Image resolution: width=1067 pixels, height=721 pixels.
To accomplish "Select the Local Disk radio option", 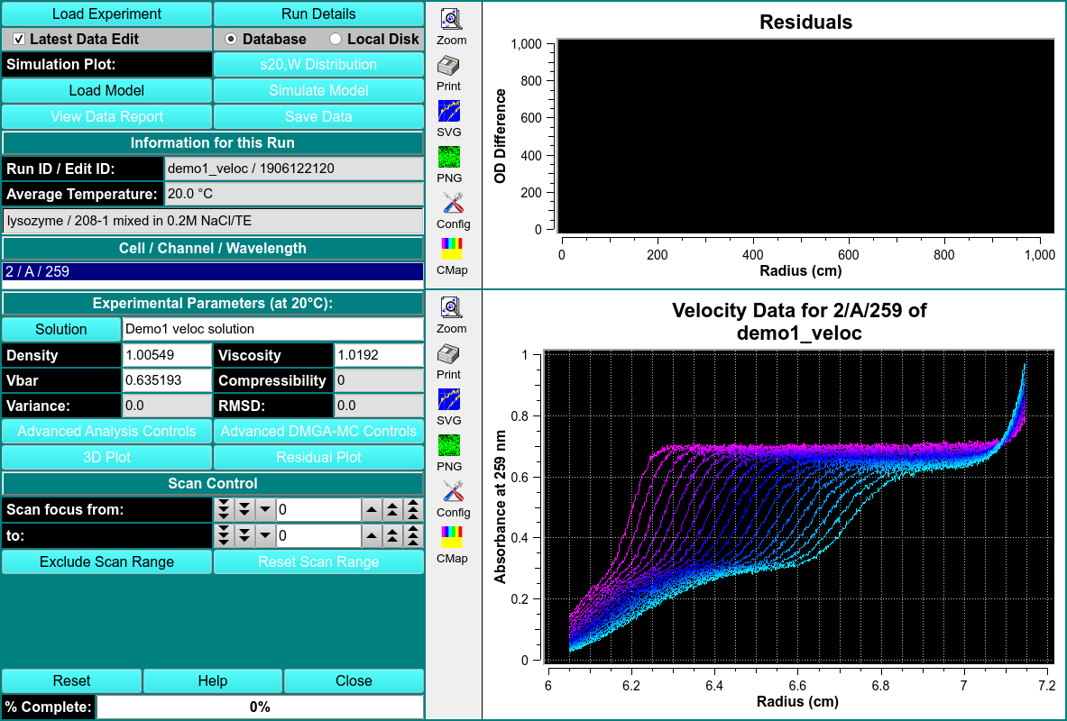I will [336, 39].
